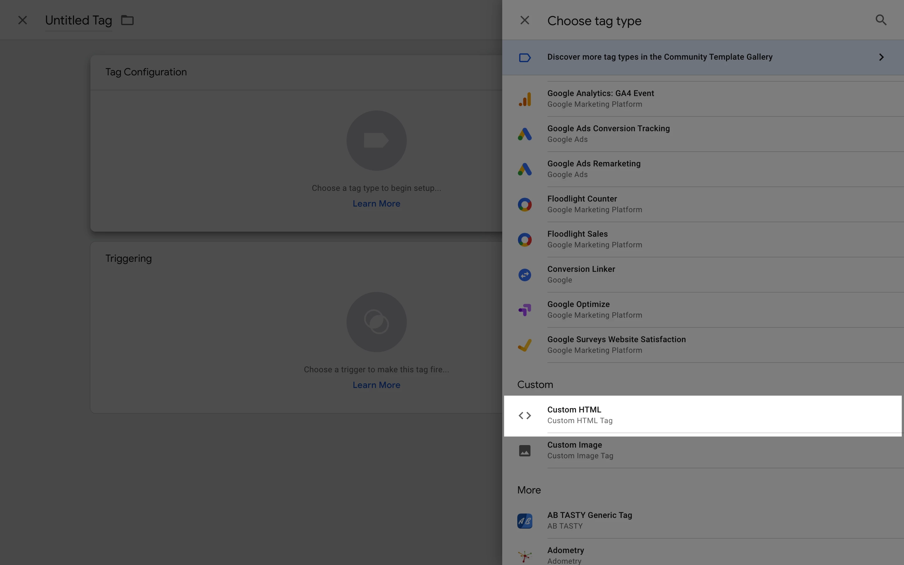Screen dimensions: 904x565
Task: Click the folder icon beside Untitled Tag
Action: pyautogui.click(x=127, y=20)
